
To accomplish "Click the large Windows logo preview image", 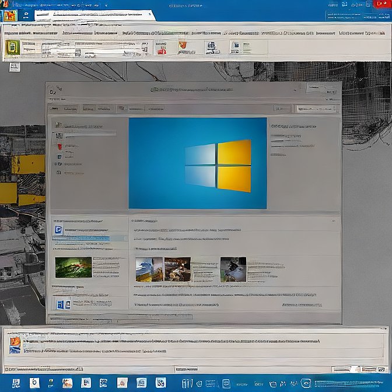I will pyautogui.click(x=198, y=163).
